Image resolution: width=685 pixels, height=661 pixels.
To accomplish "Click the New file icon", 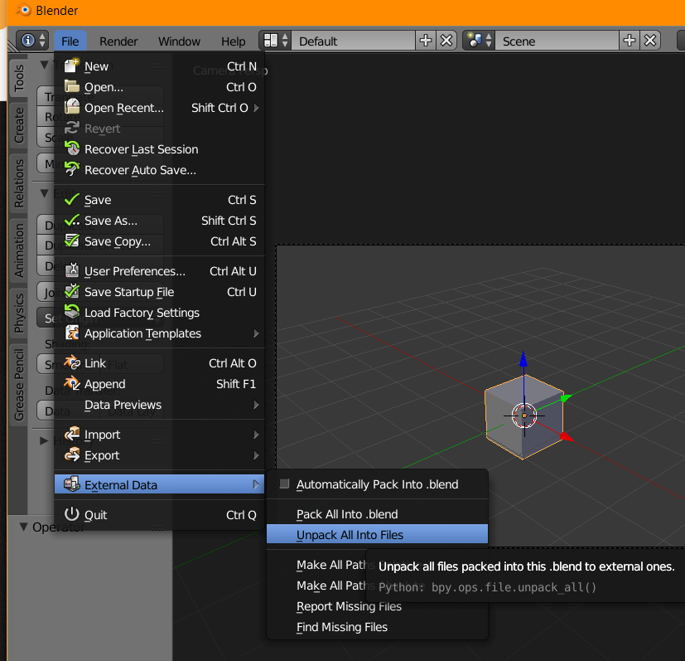I will tap(71, 66).
